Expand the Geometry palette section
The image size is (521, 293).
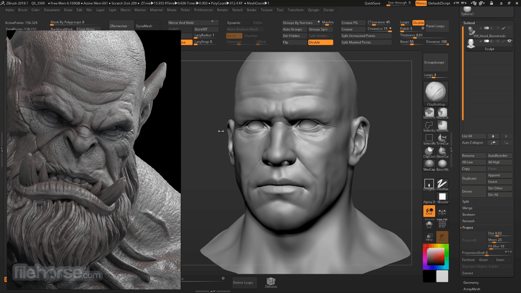click(471, 282)
